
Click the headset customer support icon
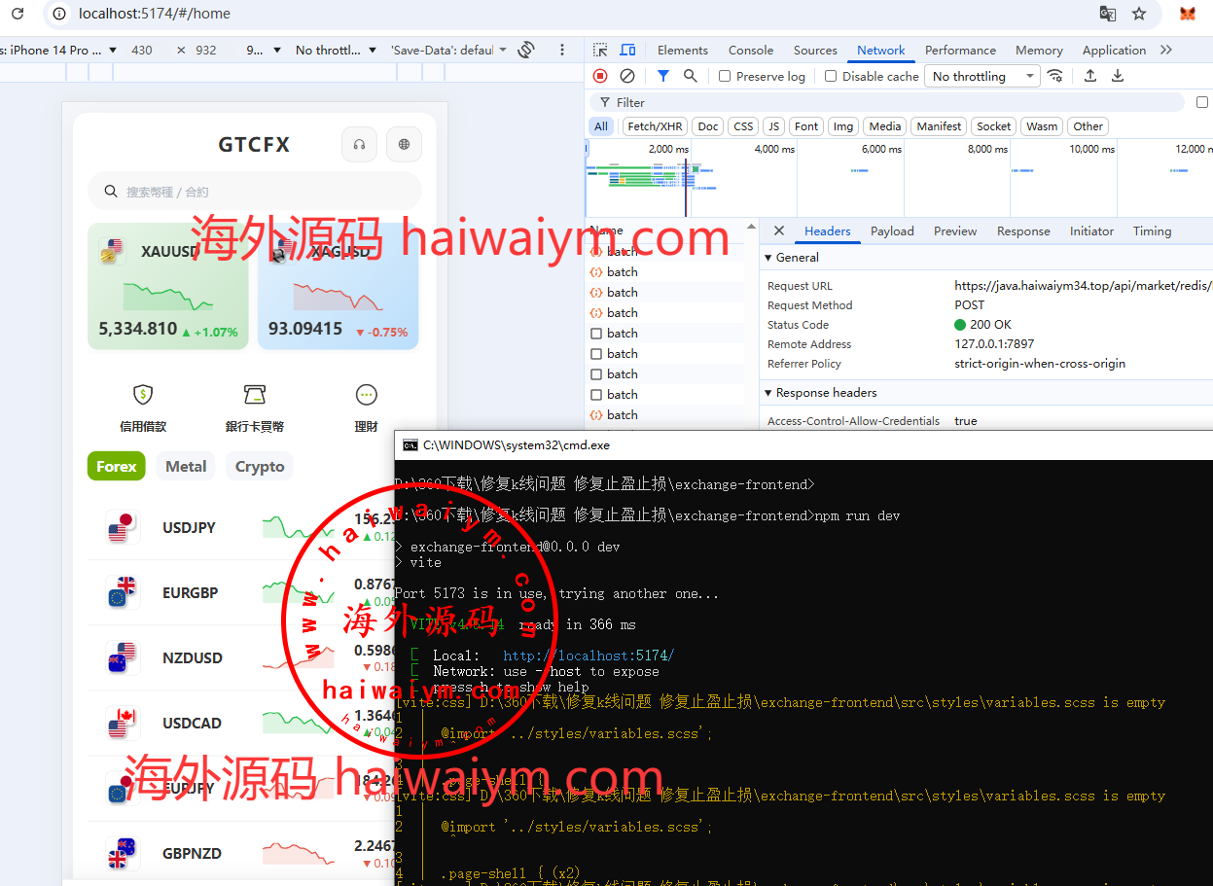(x=359, y=145)
